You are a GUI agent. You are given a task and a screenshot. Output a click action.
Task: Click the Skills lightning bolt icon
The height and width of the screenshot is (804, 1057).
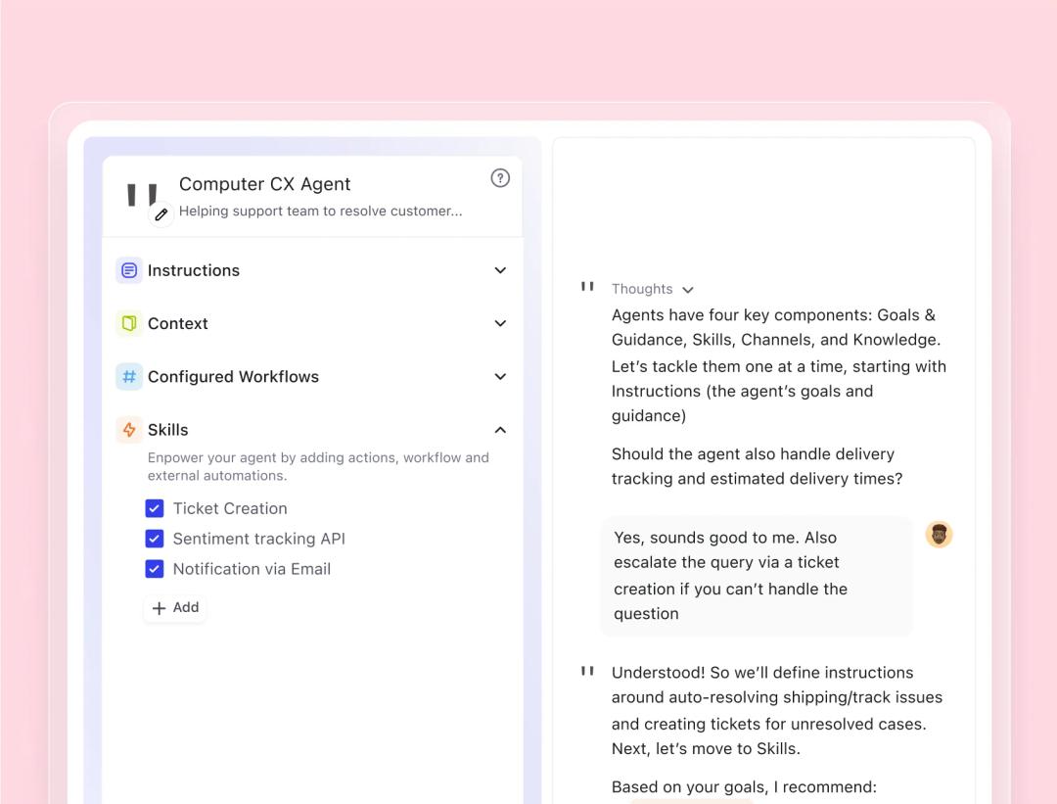coord(127,429)
